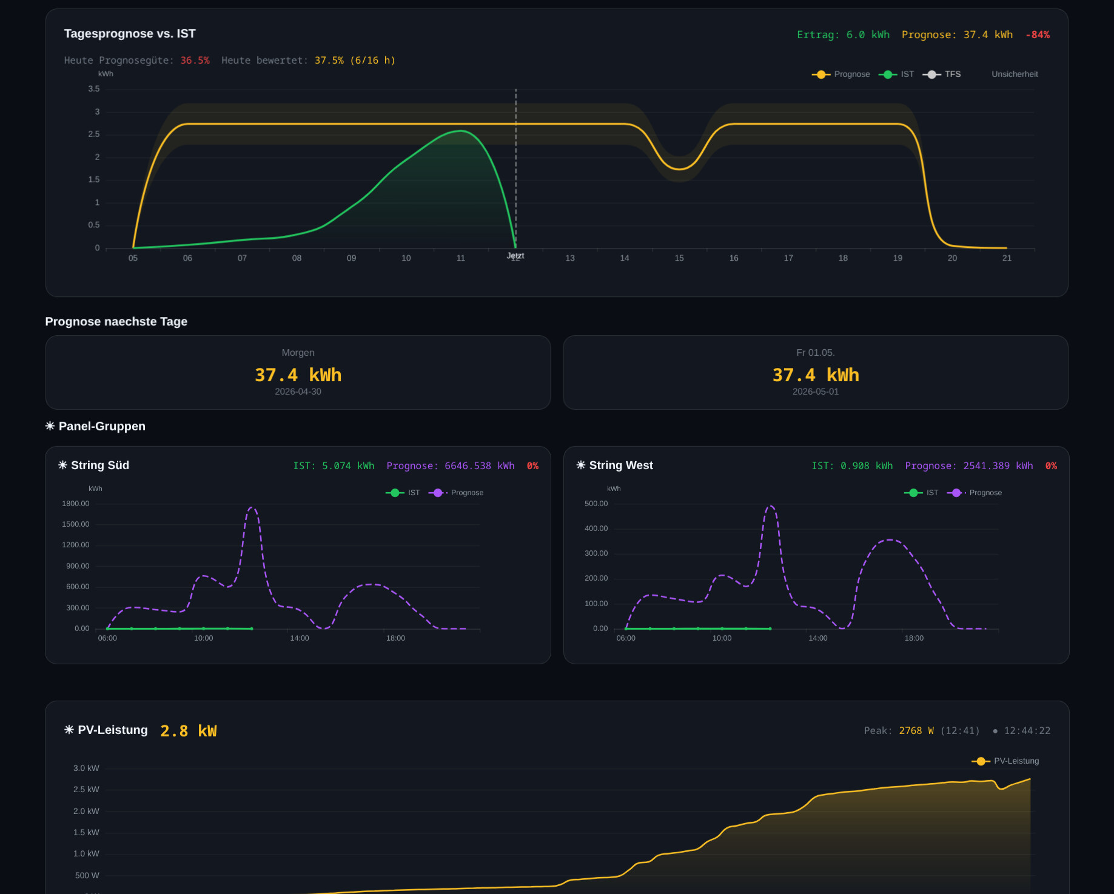The image size is (1114, 894).
Task: Toggle the Prognose legend in the String West chart
Action: click(975, 493)
